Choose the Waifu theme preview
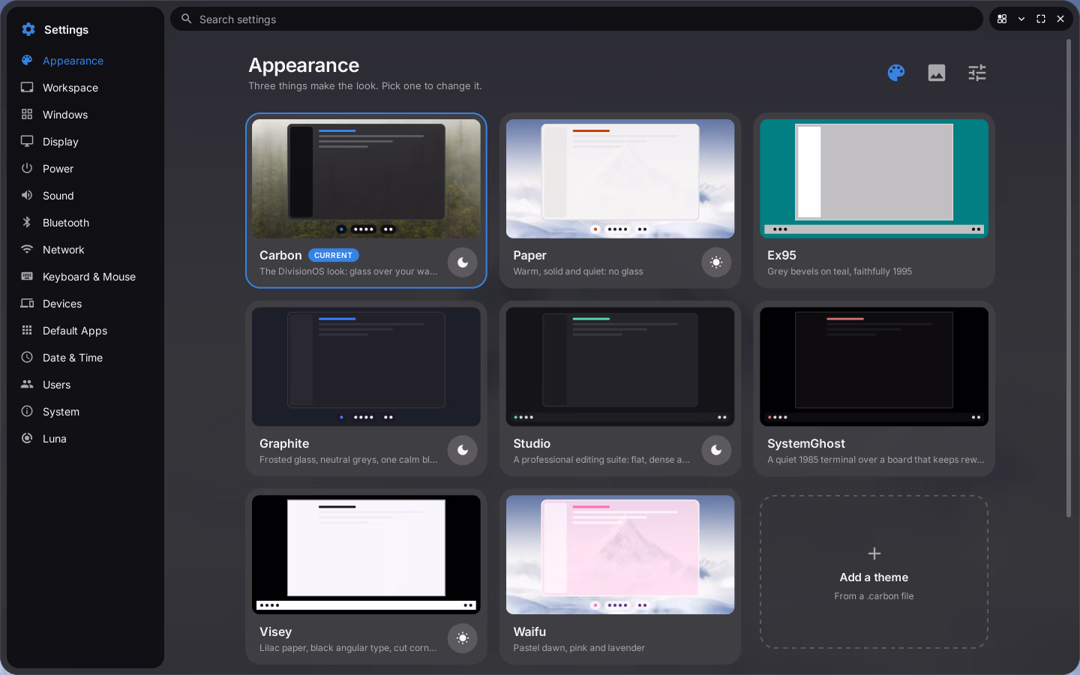Image resolution: width=1080 pixels, height=675 pixels. [620, 555]
